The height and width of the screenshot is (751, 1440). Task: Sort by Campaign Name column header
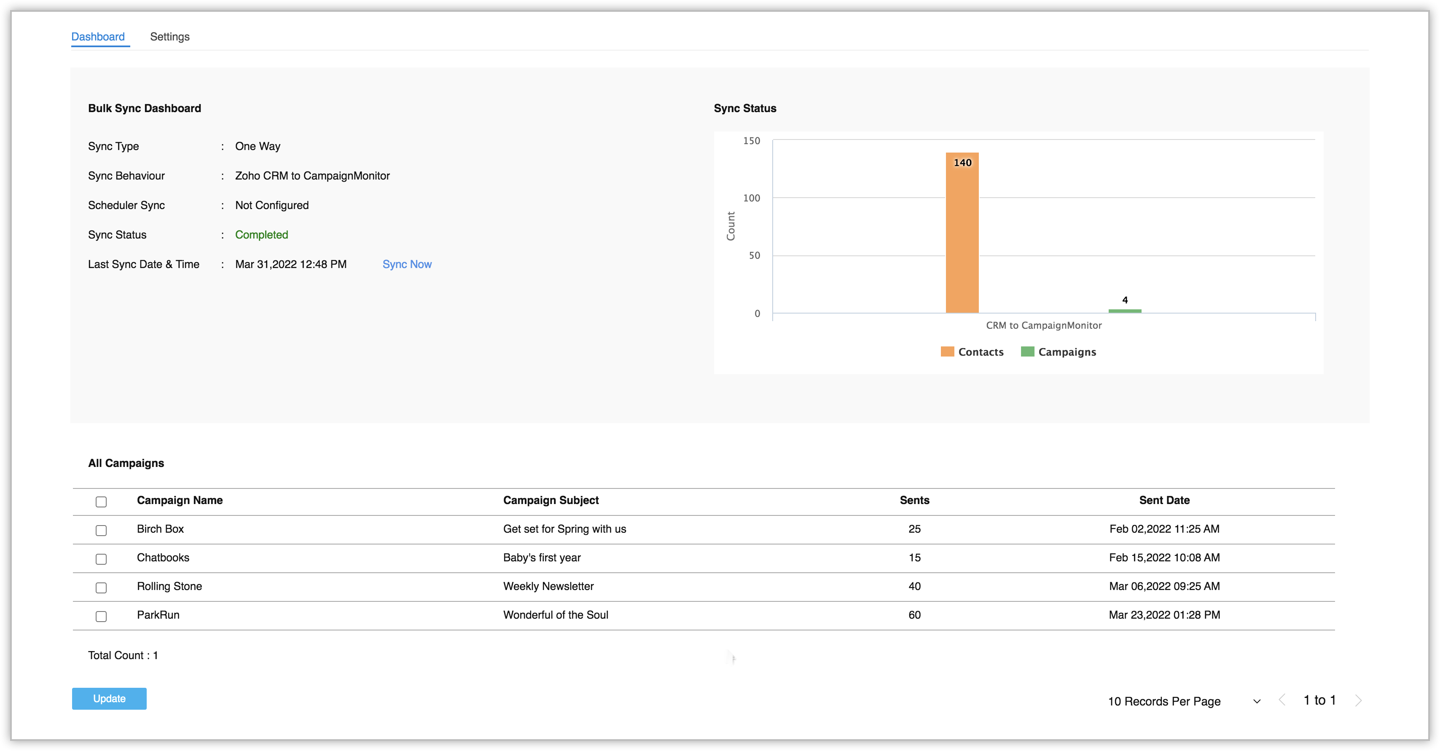tap(180, 500)
